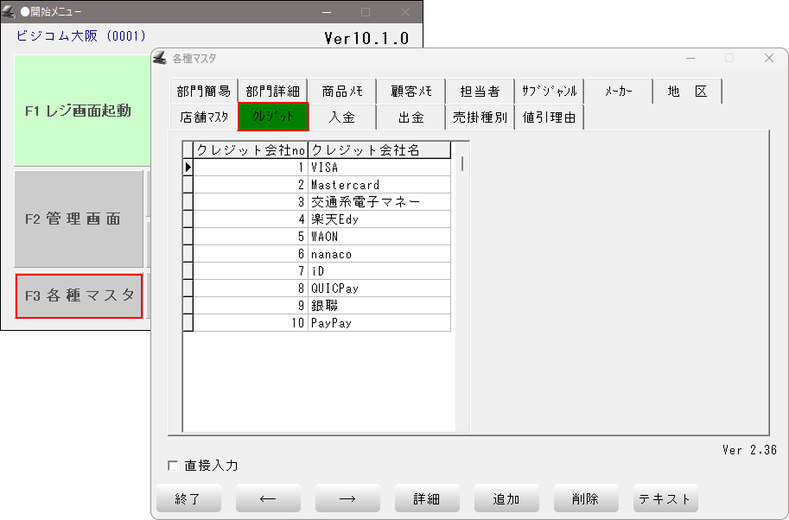The width and height of the screenshot is (789, 520).
Task: Open the 売掛種別 tab
Action: 480,117
